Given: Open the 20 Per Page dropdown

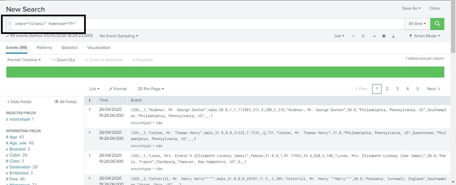Looking at the screenshot, I should [x=151, y=89].
